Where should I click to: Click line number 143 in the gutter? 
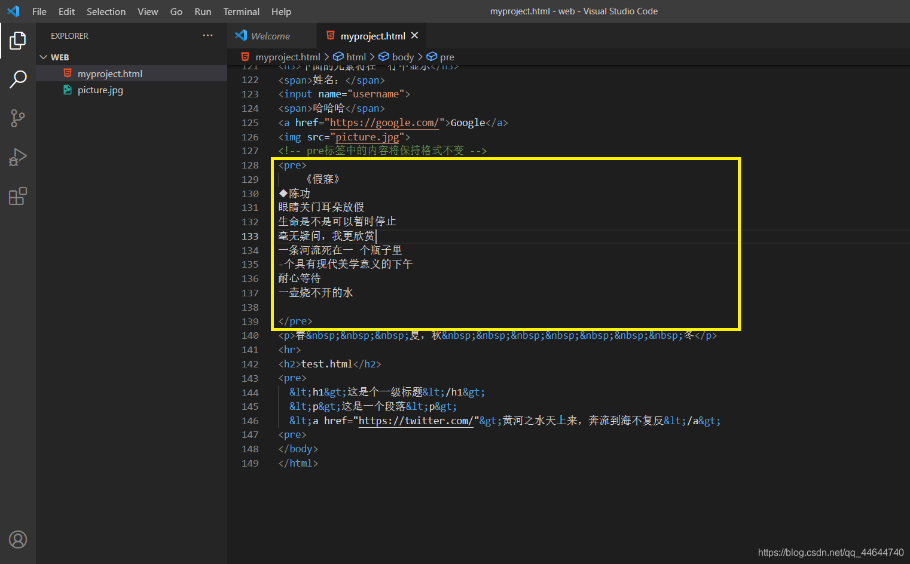point(250,378)
